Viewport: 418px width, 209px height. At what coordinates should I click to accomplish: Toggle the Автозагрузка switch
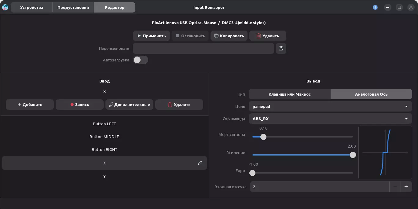(x=141, y=60)
